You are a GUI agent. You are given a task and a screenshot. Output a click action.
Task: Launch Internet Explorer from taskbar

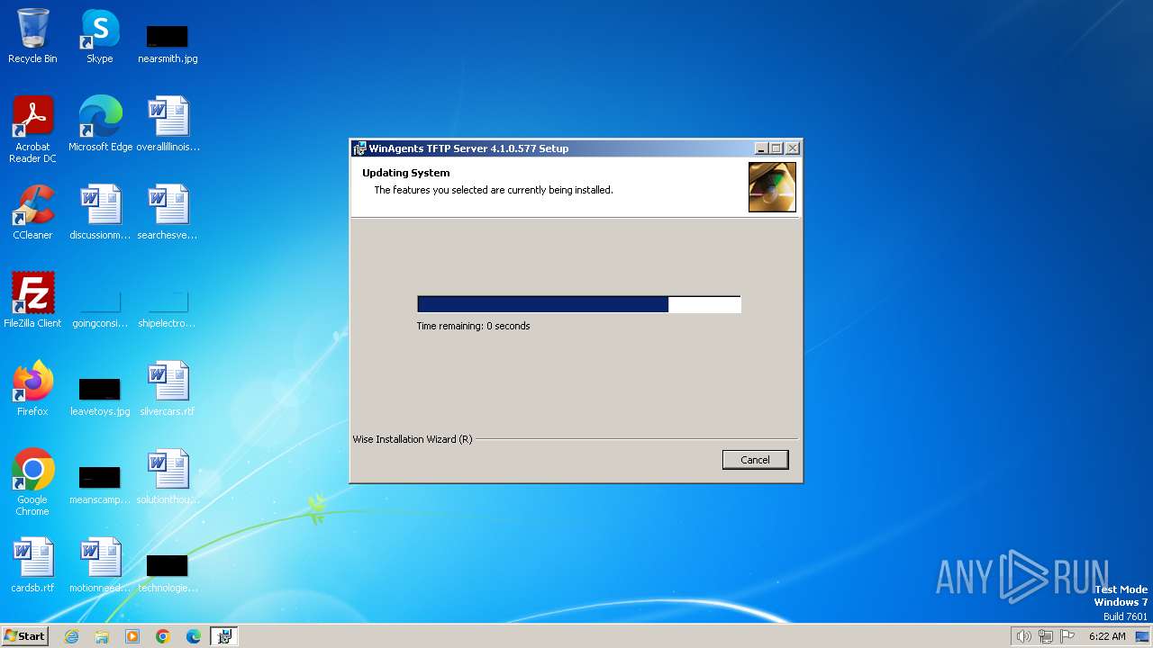pos(71,636)
